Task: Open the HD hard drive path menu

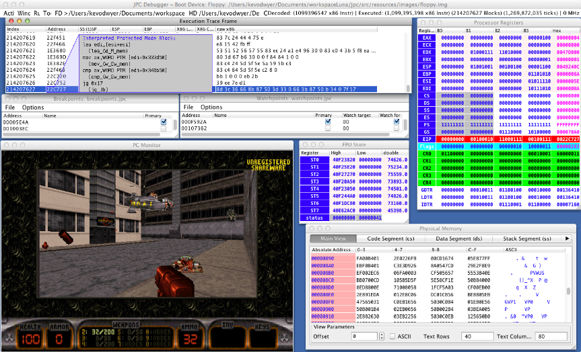Action: pyautogui.click(x=225, y=13)
